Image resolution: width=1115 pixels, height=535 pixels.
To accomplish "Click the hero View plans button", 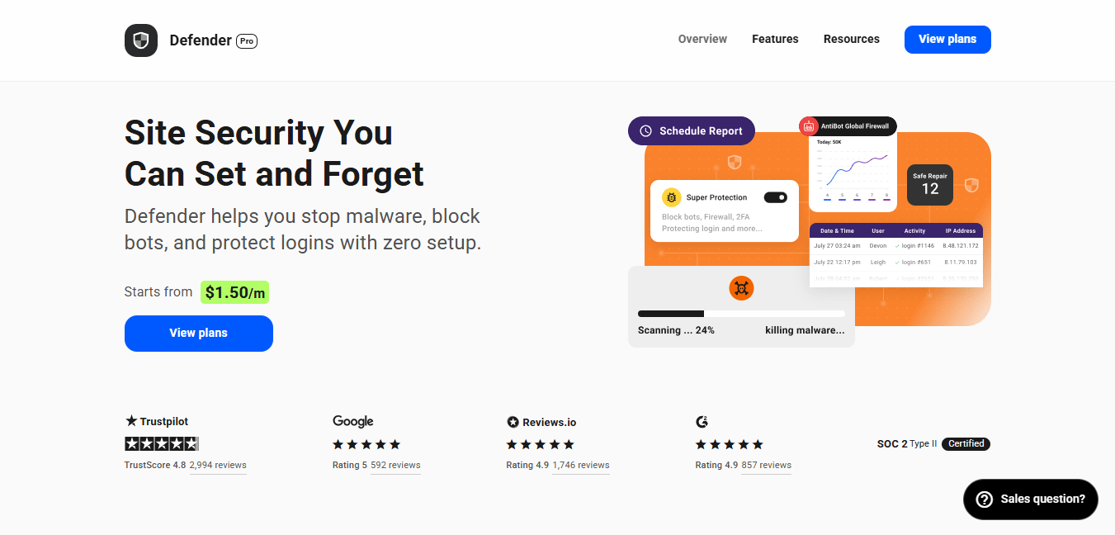I will (x=198, y=334).
